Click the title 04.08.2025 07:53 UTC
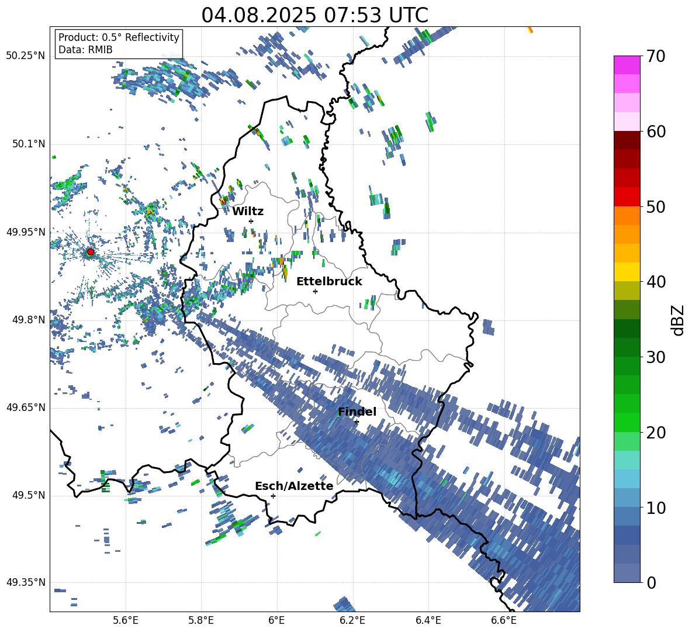This screenshot has height=632, width=692. pos(314,15)
